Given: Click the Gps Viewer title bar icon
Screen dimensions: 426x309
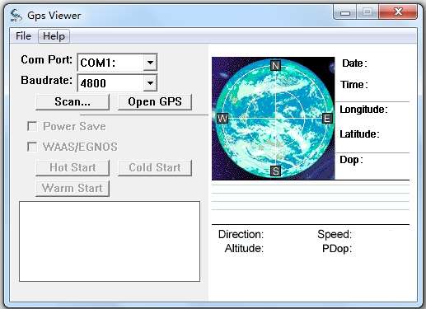Looking at the screenshot, I should coord(16,15).
